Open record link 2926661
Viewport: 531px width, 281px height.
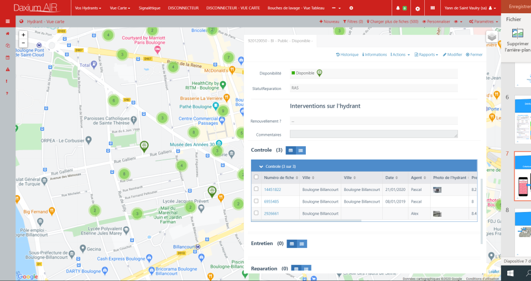tap(271, 213)
